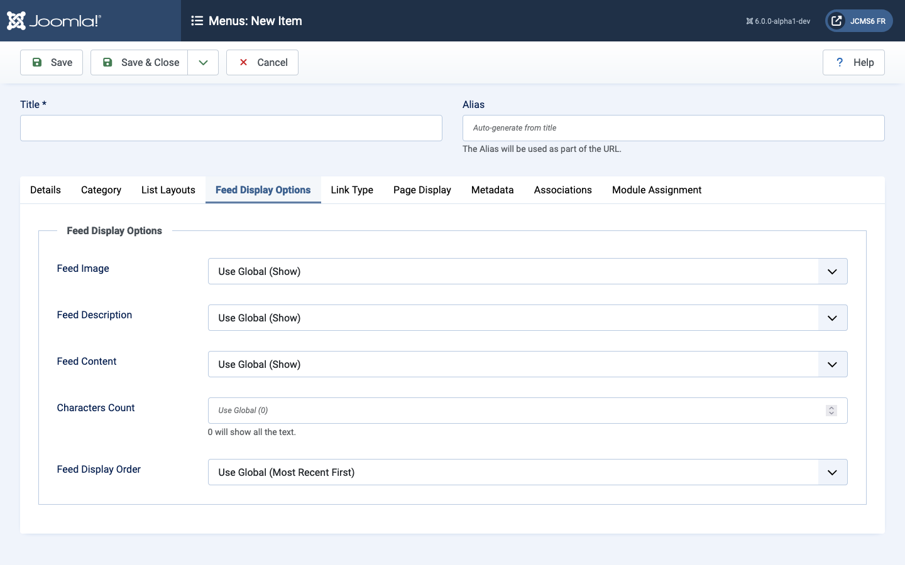This screenshot has width=905, height=565.
Task: Click the Joomla logo
Action: [53, 20]
